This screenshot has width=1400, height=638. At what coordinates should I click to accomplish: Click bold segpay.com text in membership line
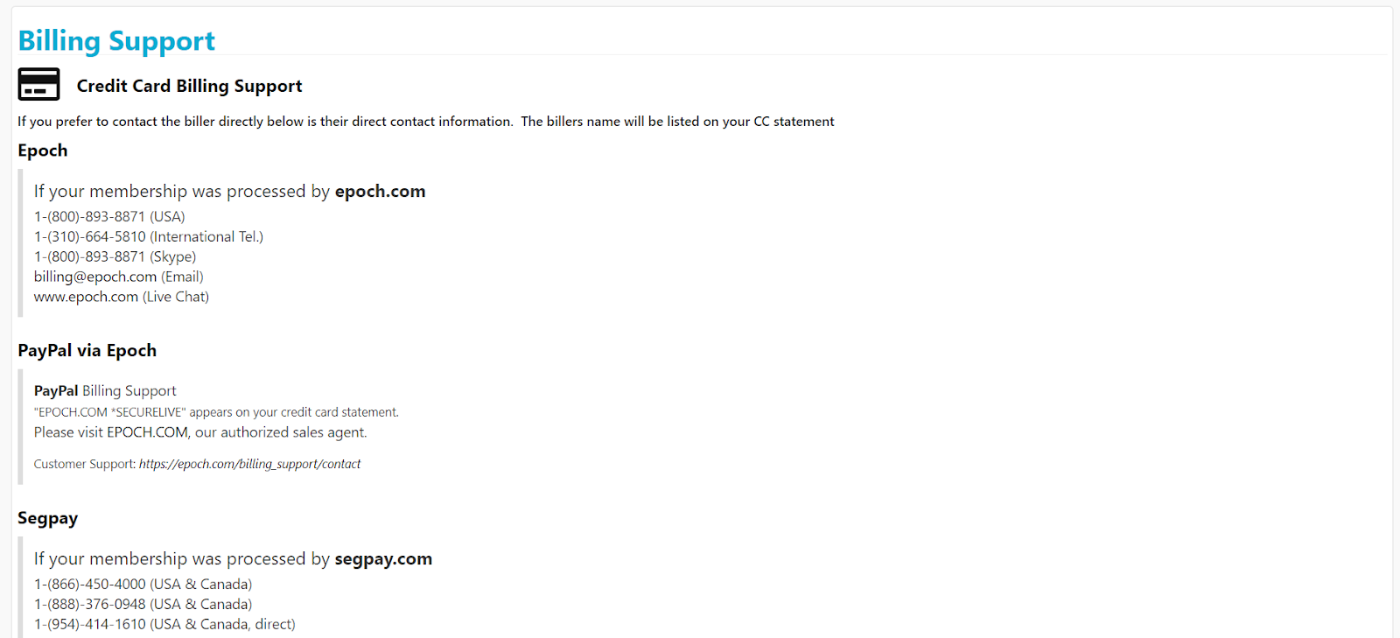383,559
